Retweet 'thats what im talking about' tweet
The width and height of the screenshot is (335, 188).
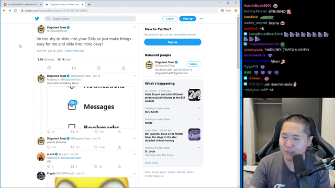[72, 132]
